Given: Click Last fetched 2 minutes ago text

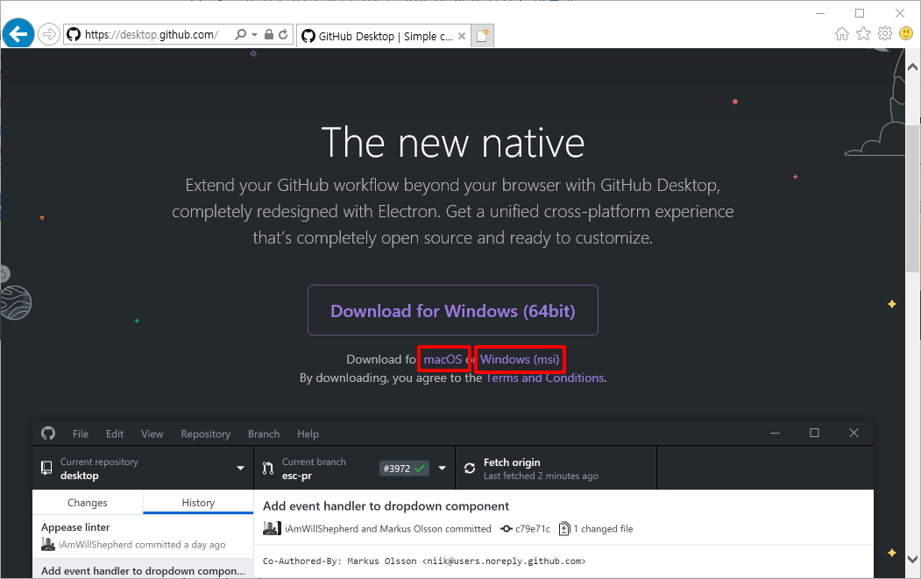Looking at the screenshot, I should [541, 476].
